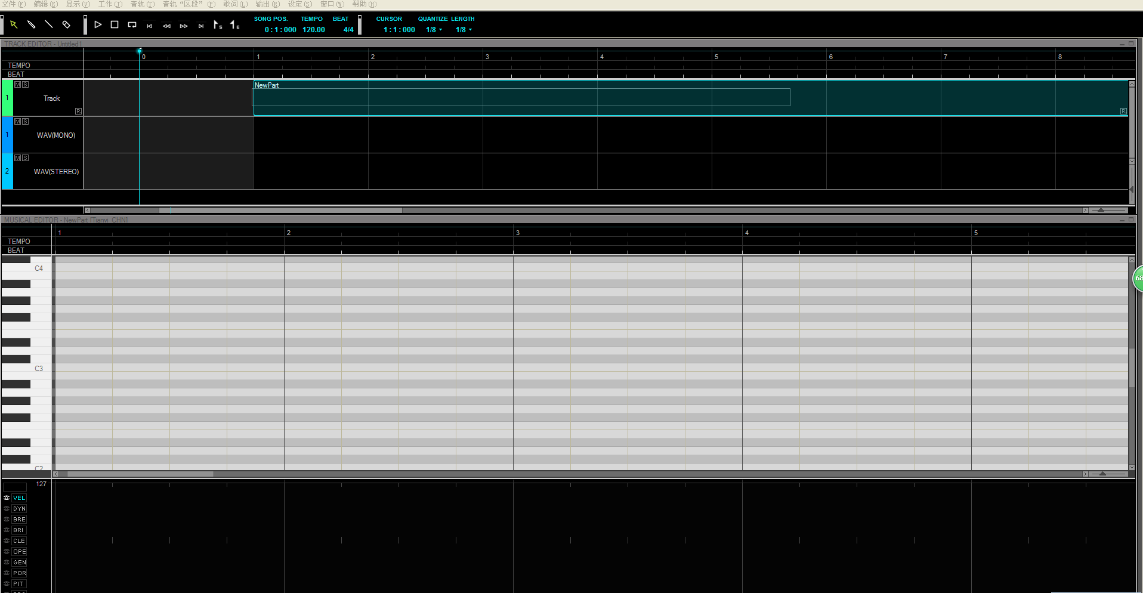The height and width of the screenshot is (593, 1143).
Task: Set the end marker flag
Action: tap(235, 24)
